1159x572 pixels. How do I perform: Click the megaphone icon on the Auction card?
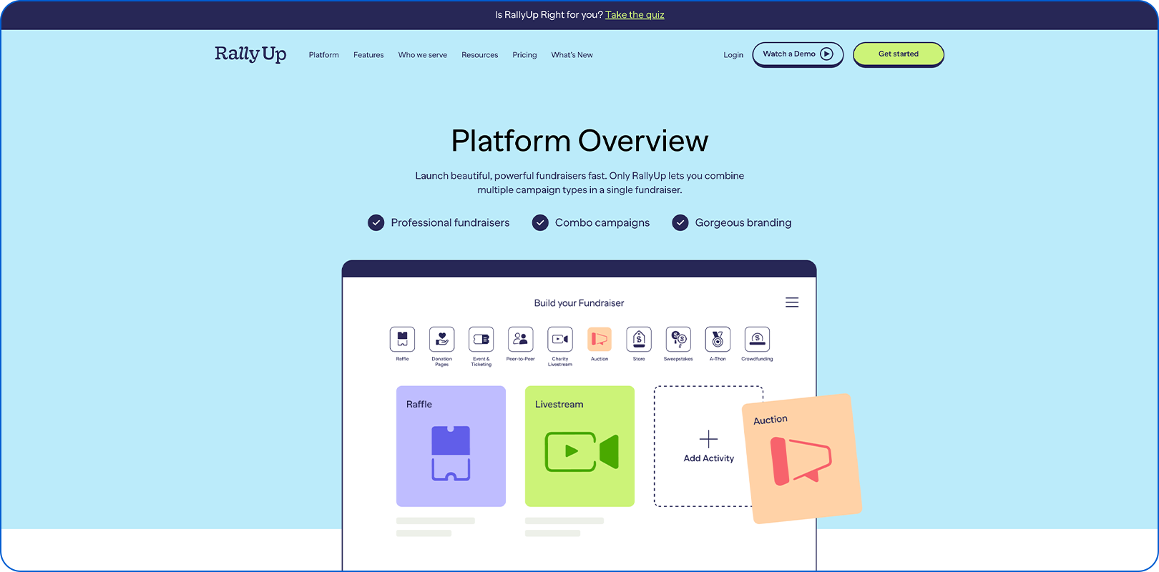tap(801, 461)
